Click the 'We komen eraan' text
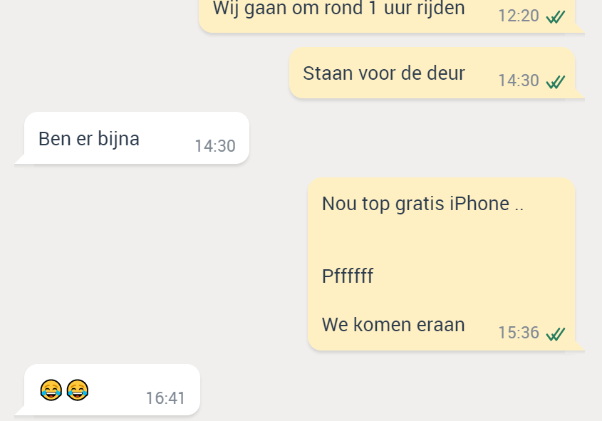Viewport: 602px width, 421px height. tap(393, 325)
